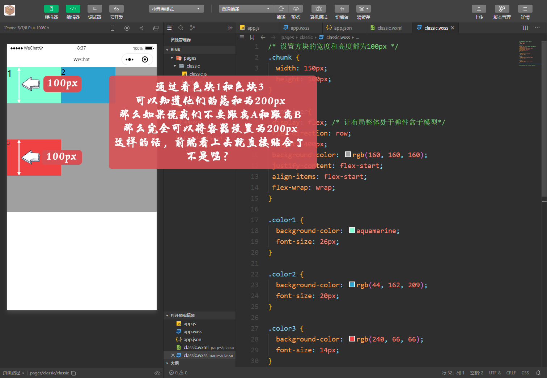Open 云开发 cloud development console
The width and height of the screenshot is (547, 378).
(116, 12)
